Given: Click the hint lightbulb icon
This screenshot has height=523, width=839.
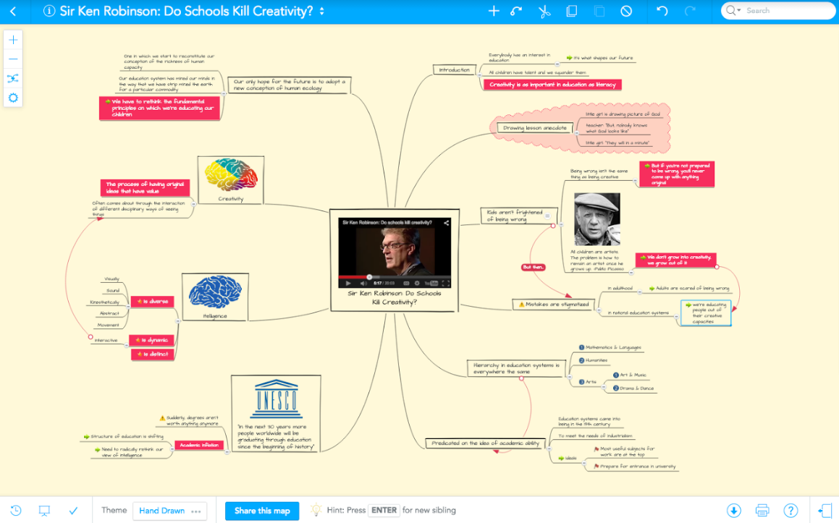Looking at the screenshot, I should point(316,510).
